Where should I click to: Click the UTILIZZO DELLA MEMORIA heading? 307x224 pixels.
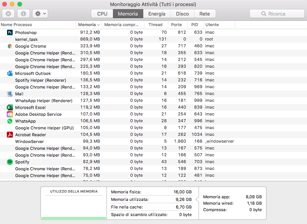(74, 191)
